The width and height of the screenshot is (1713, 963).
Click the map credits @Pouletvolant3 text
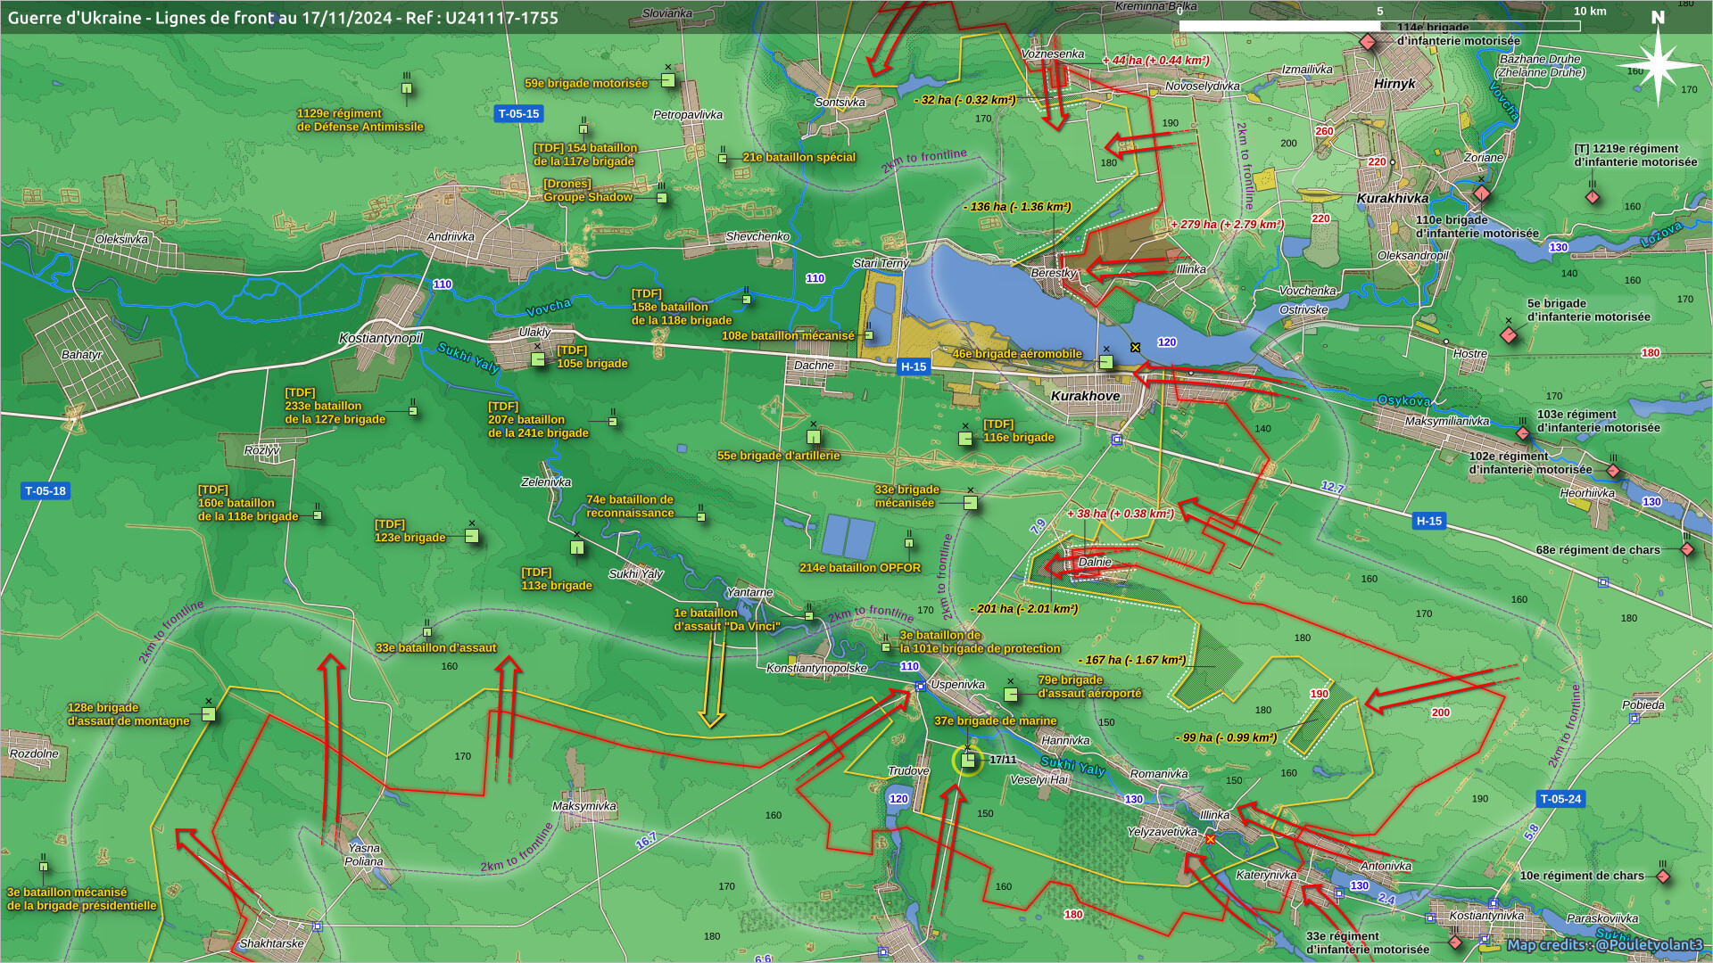pos(1604,944)
